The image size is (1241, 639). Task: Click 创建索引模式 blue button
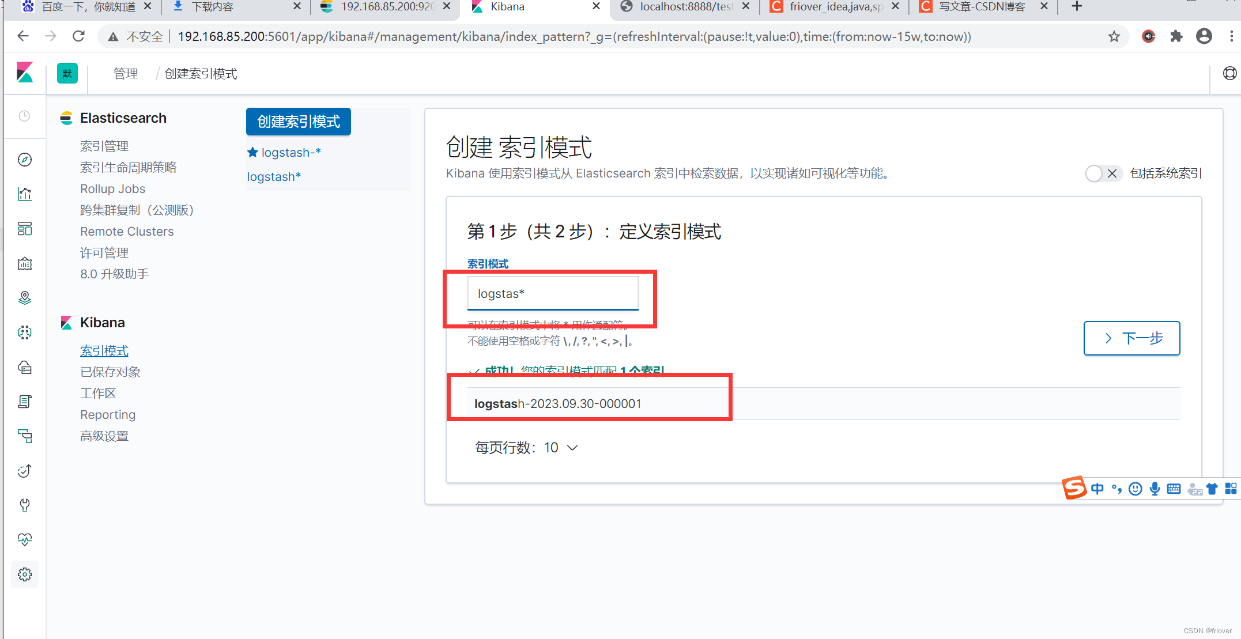coord(299,122)
